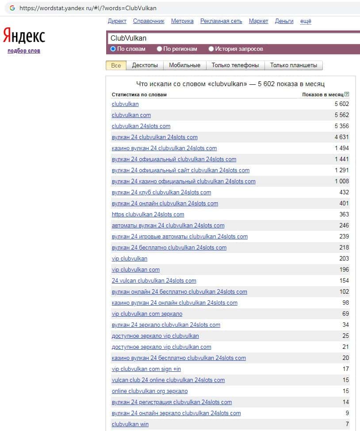Open вулкан 24 онлайн зеркало clubvulkan link
This screenshot has width=360, height=431.
(176, 413)
